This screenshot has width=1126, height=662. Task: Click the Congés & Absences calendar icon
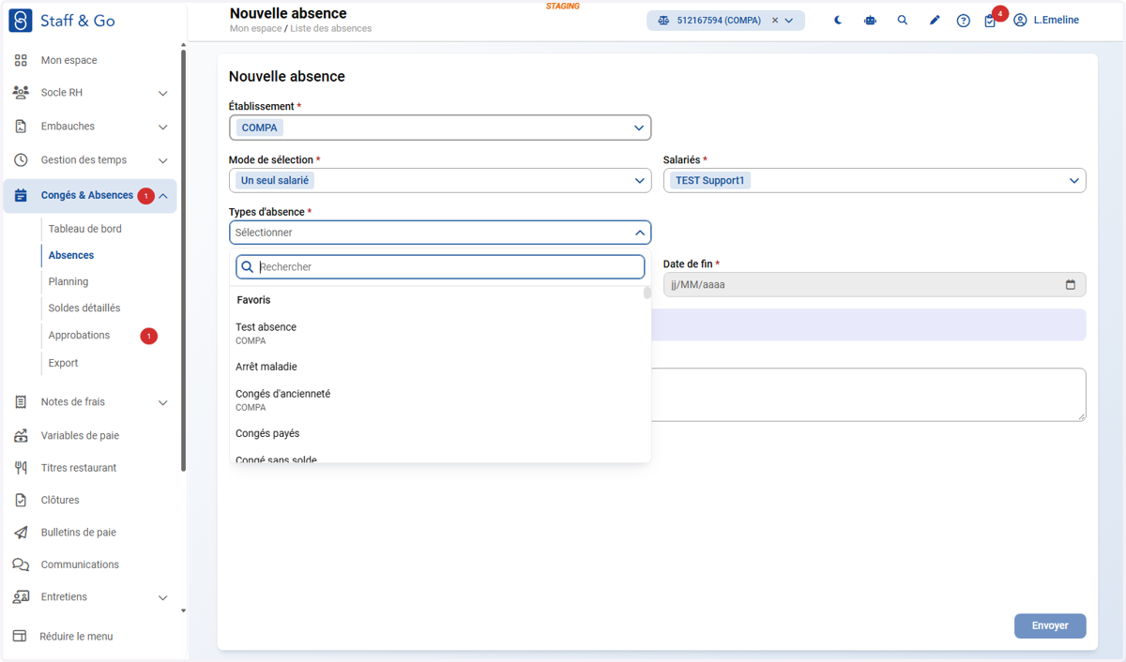point(21,196)
